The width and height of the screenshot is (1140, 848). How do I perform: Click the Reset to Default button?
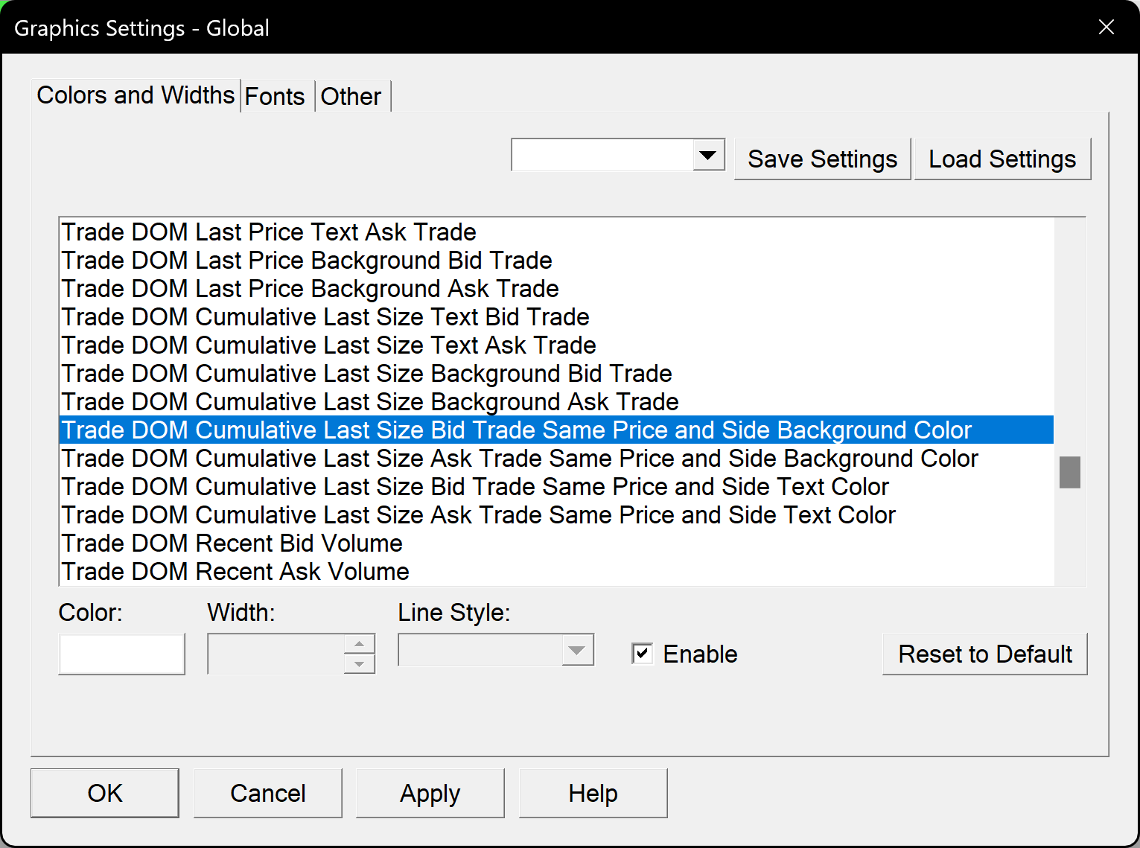pyautogui.click(x=984, y=654)
